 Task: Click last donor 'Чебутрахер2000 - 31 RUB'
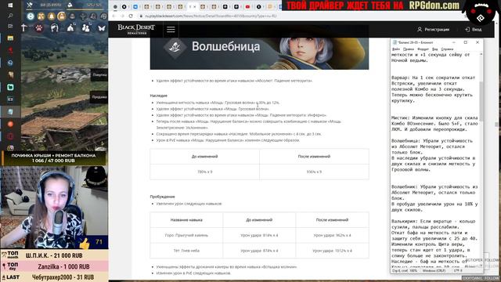coord(54,277)
